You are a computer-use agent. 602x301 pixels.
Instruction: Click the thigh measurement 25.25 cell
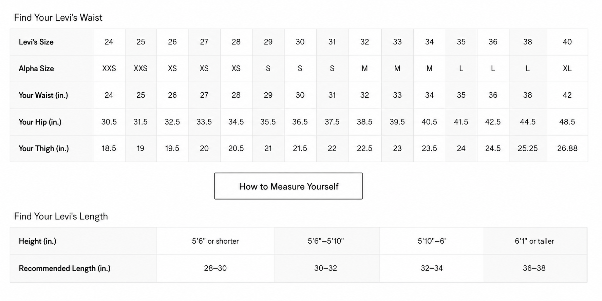(528, 148)
